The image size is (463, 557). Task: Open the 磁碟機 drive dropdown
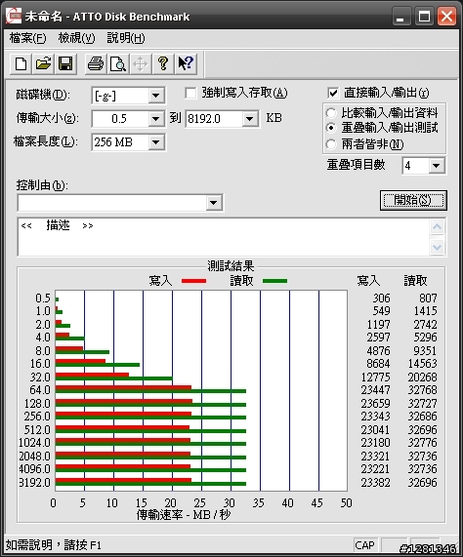(x=155, y=96)
